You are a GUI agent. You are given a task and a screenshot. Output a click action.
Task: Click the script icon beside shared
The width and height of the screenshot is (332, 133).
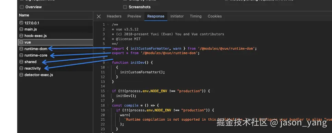(x=21, y=62)
